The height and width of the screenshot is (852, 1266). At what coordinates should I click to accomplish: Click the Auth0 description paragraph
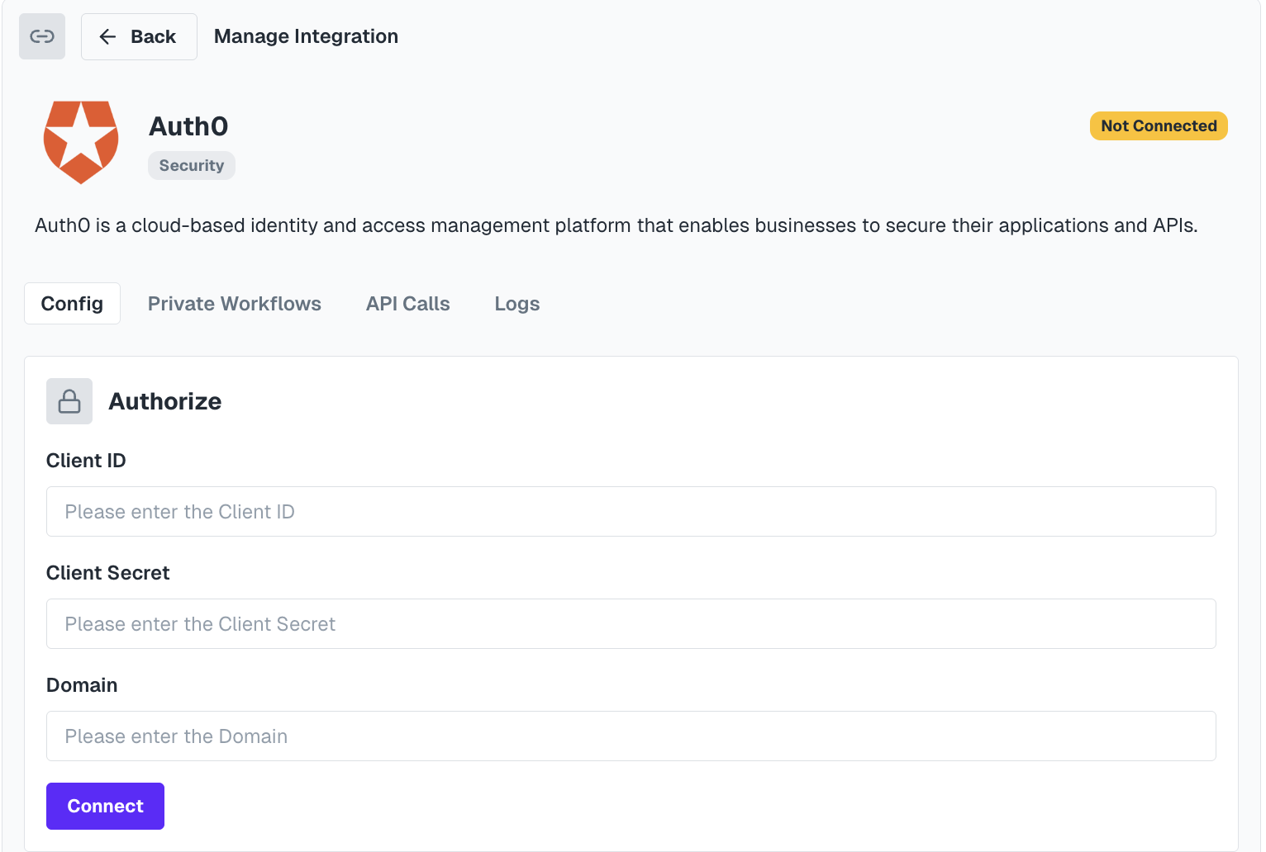pyautogui.click(x=616, y=225)
